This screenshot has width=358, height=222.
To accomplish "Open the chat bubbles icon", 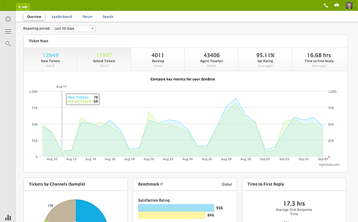I will pos(337,6).
